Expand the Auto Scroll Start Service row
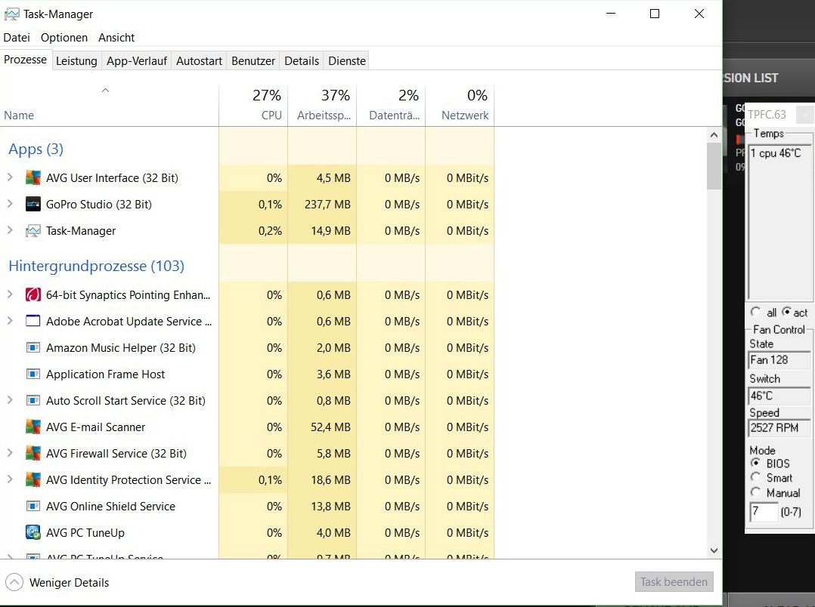 tap(10, 400)
